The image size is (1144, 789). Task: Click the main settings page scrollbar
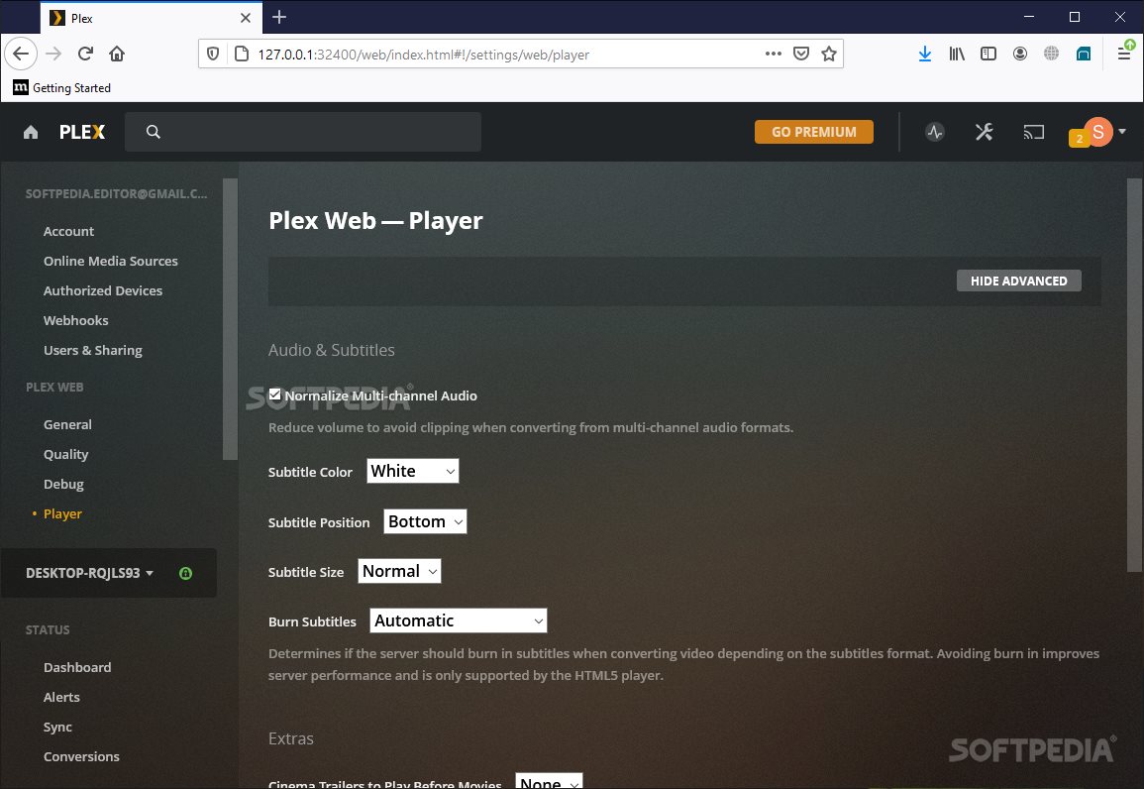click(x=1134, y=375)
